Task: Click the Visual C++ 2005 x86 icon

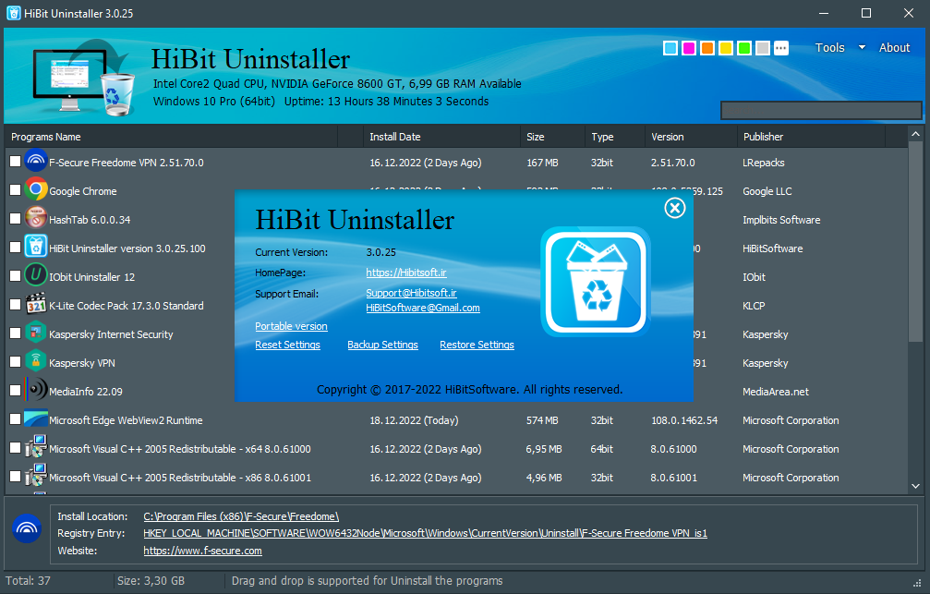Action: 36,476
